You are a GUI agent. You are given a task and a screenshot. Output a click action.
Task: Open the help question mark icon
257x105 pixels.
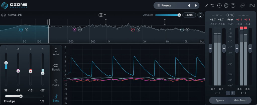click(x=233, y=5)
